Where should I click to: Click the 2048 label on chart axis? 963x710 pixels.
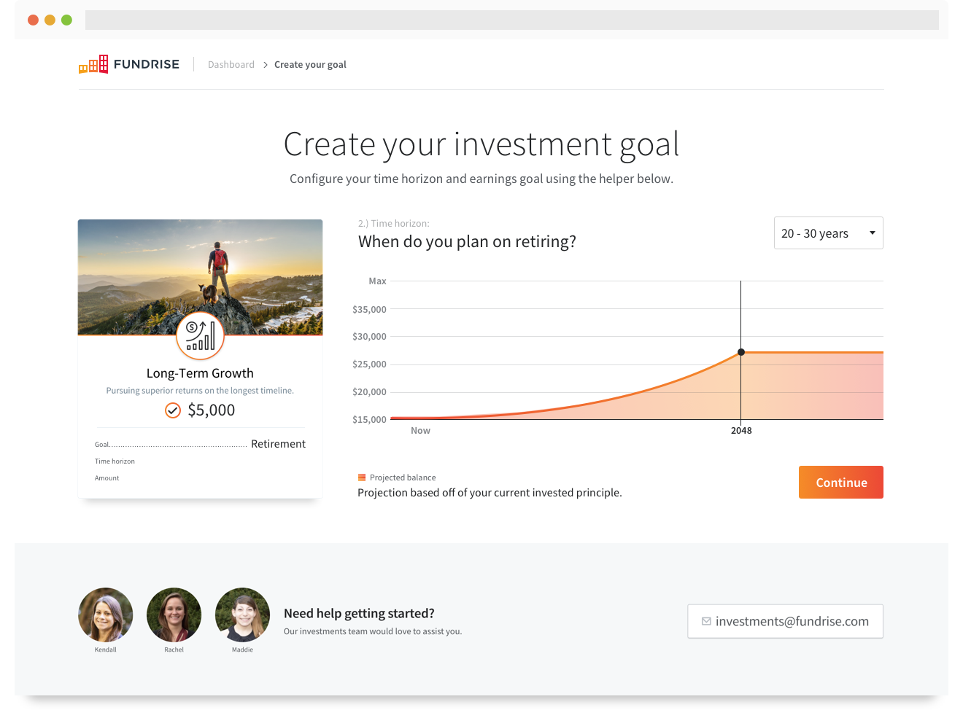click(x=741, y=431)
